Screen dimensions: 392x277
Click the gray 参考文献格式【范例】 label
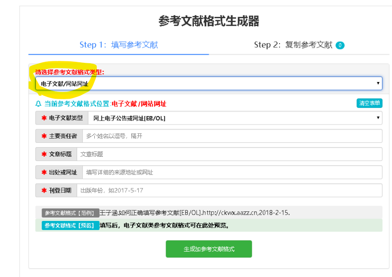(x=70, y=213)
